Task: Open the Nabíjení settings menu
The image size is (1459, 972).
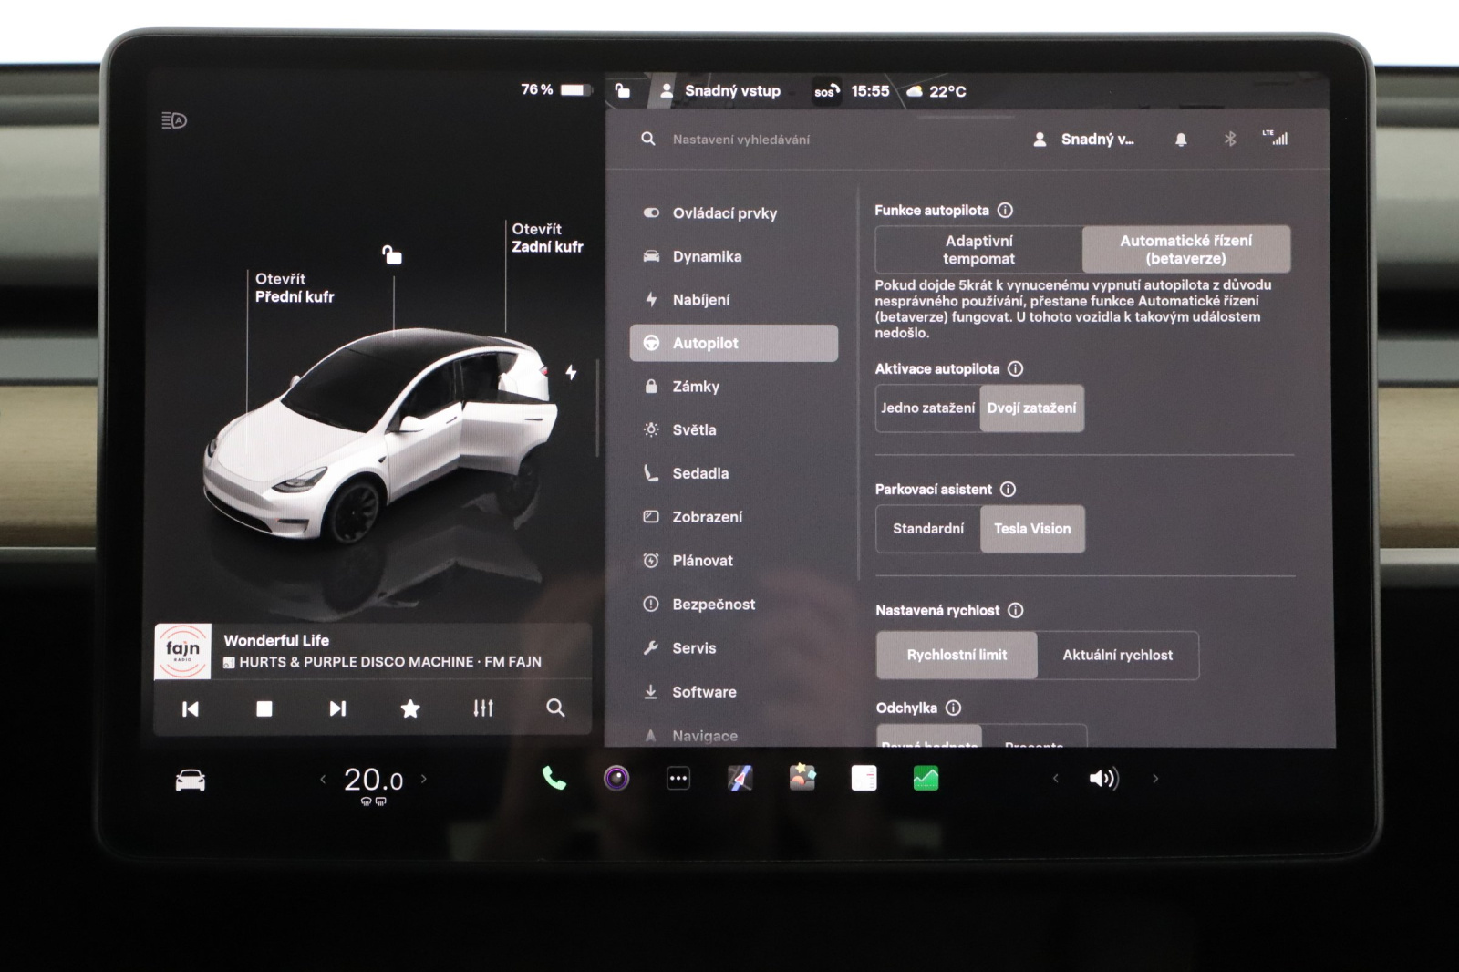Action: [x=700, y=300]
